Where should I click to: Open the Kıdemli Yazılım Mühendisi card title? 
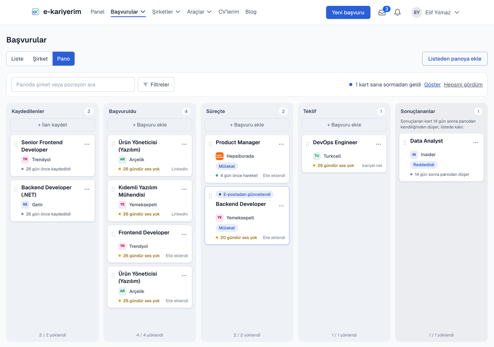coord(138,191)
